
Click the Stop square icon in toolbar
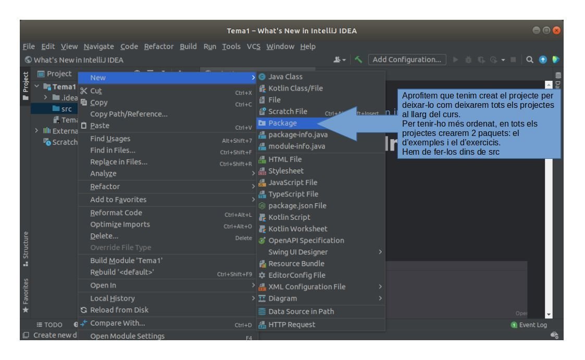click(513, 60)
